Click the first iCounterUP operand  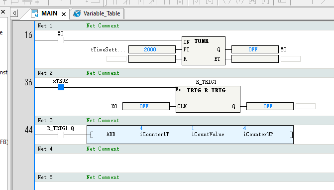[155, 134]
